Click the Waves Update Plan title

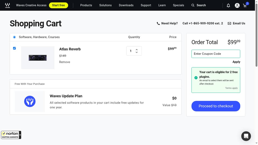click(66, 96)
